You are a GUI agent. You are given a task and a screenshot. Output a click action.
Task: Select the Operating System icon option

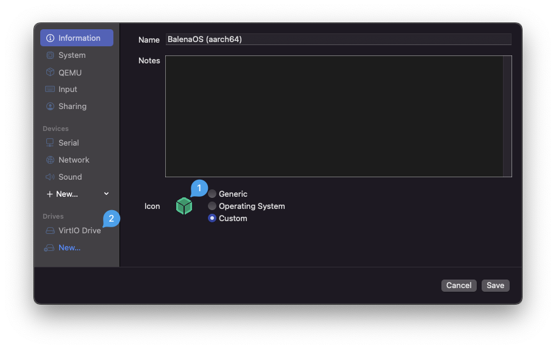click(x=212, y=206)
